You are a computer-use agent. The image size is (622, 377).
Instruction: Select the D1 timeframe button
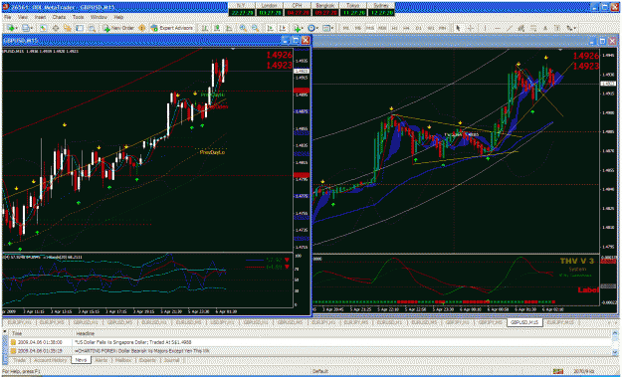[419, 28]
